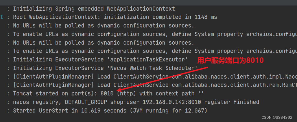Click the log line containing auth.impl.Naco

pos(152,77)
